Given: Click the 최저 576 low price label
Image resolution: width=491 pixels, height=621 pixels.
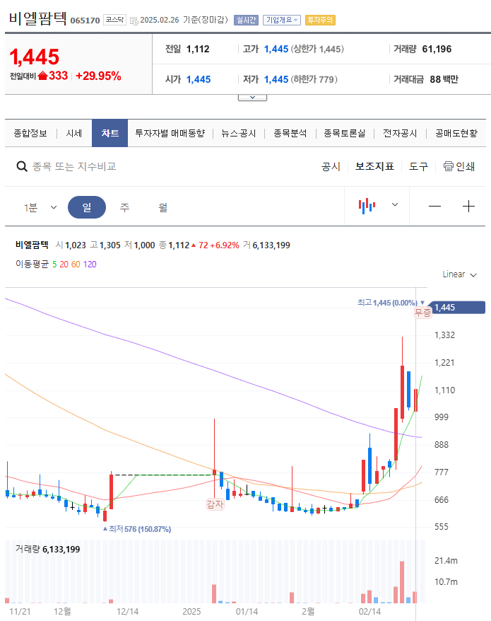Looking at the screenshot, I should coord(137,529).
